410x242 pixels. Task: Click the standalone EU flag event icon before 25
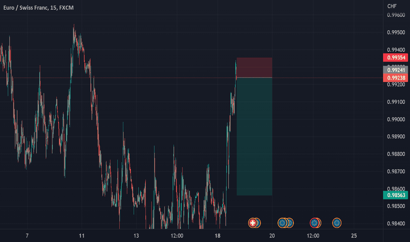[337, 223]
